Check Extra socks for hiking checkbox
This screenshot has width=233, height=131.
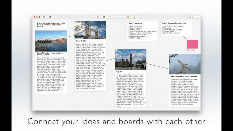click(x=163, y=26)
